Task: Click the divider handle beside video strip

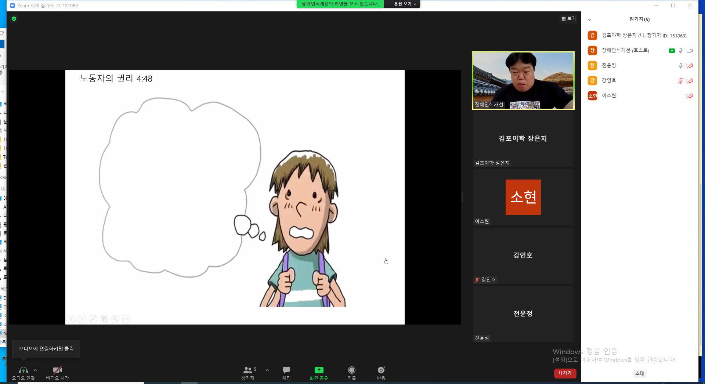Action: (x=463, y=197)
